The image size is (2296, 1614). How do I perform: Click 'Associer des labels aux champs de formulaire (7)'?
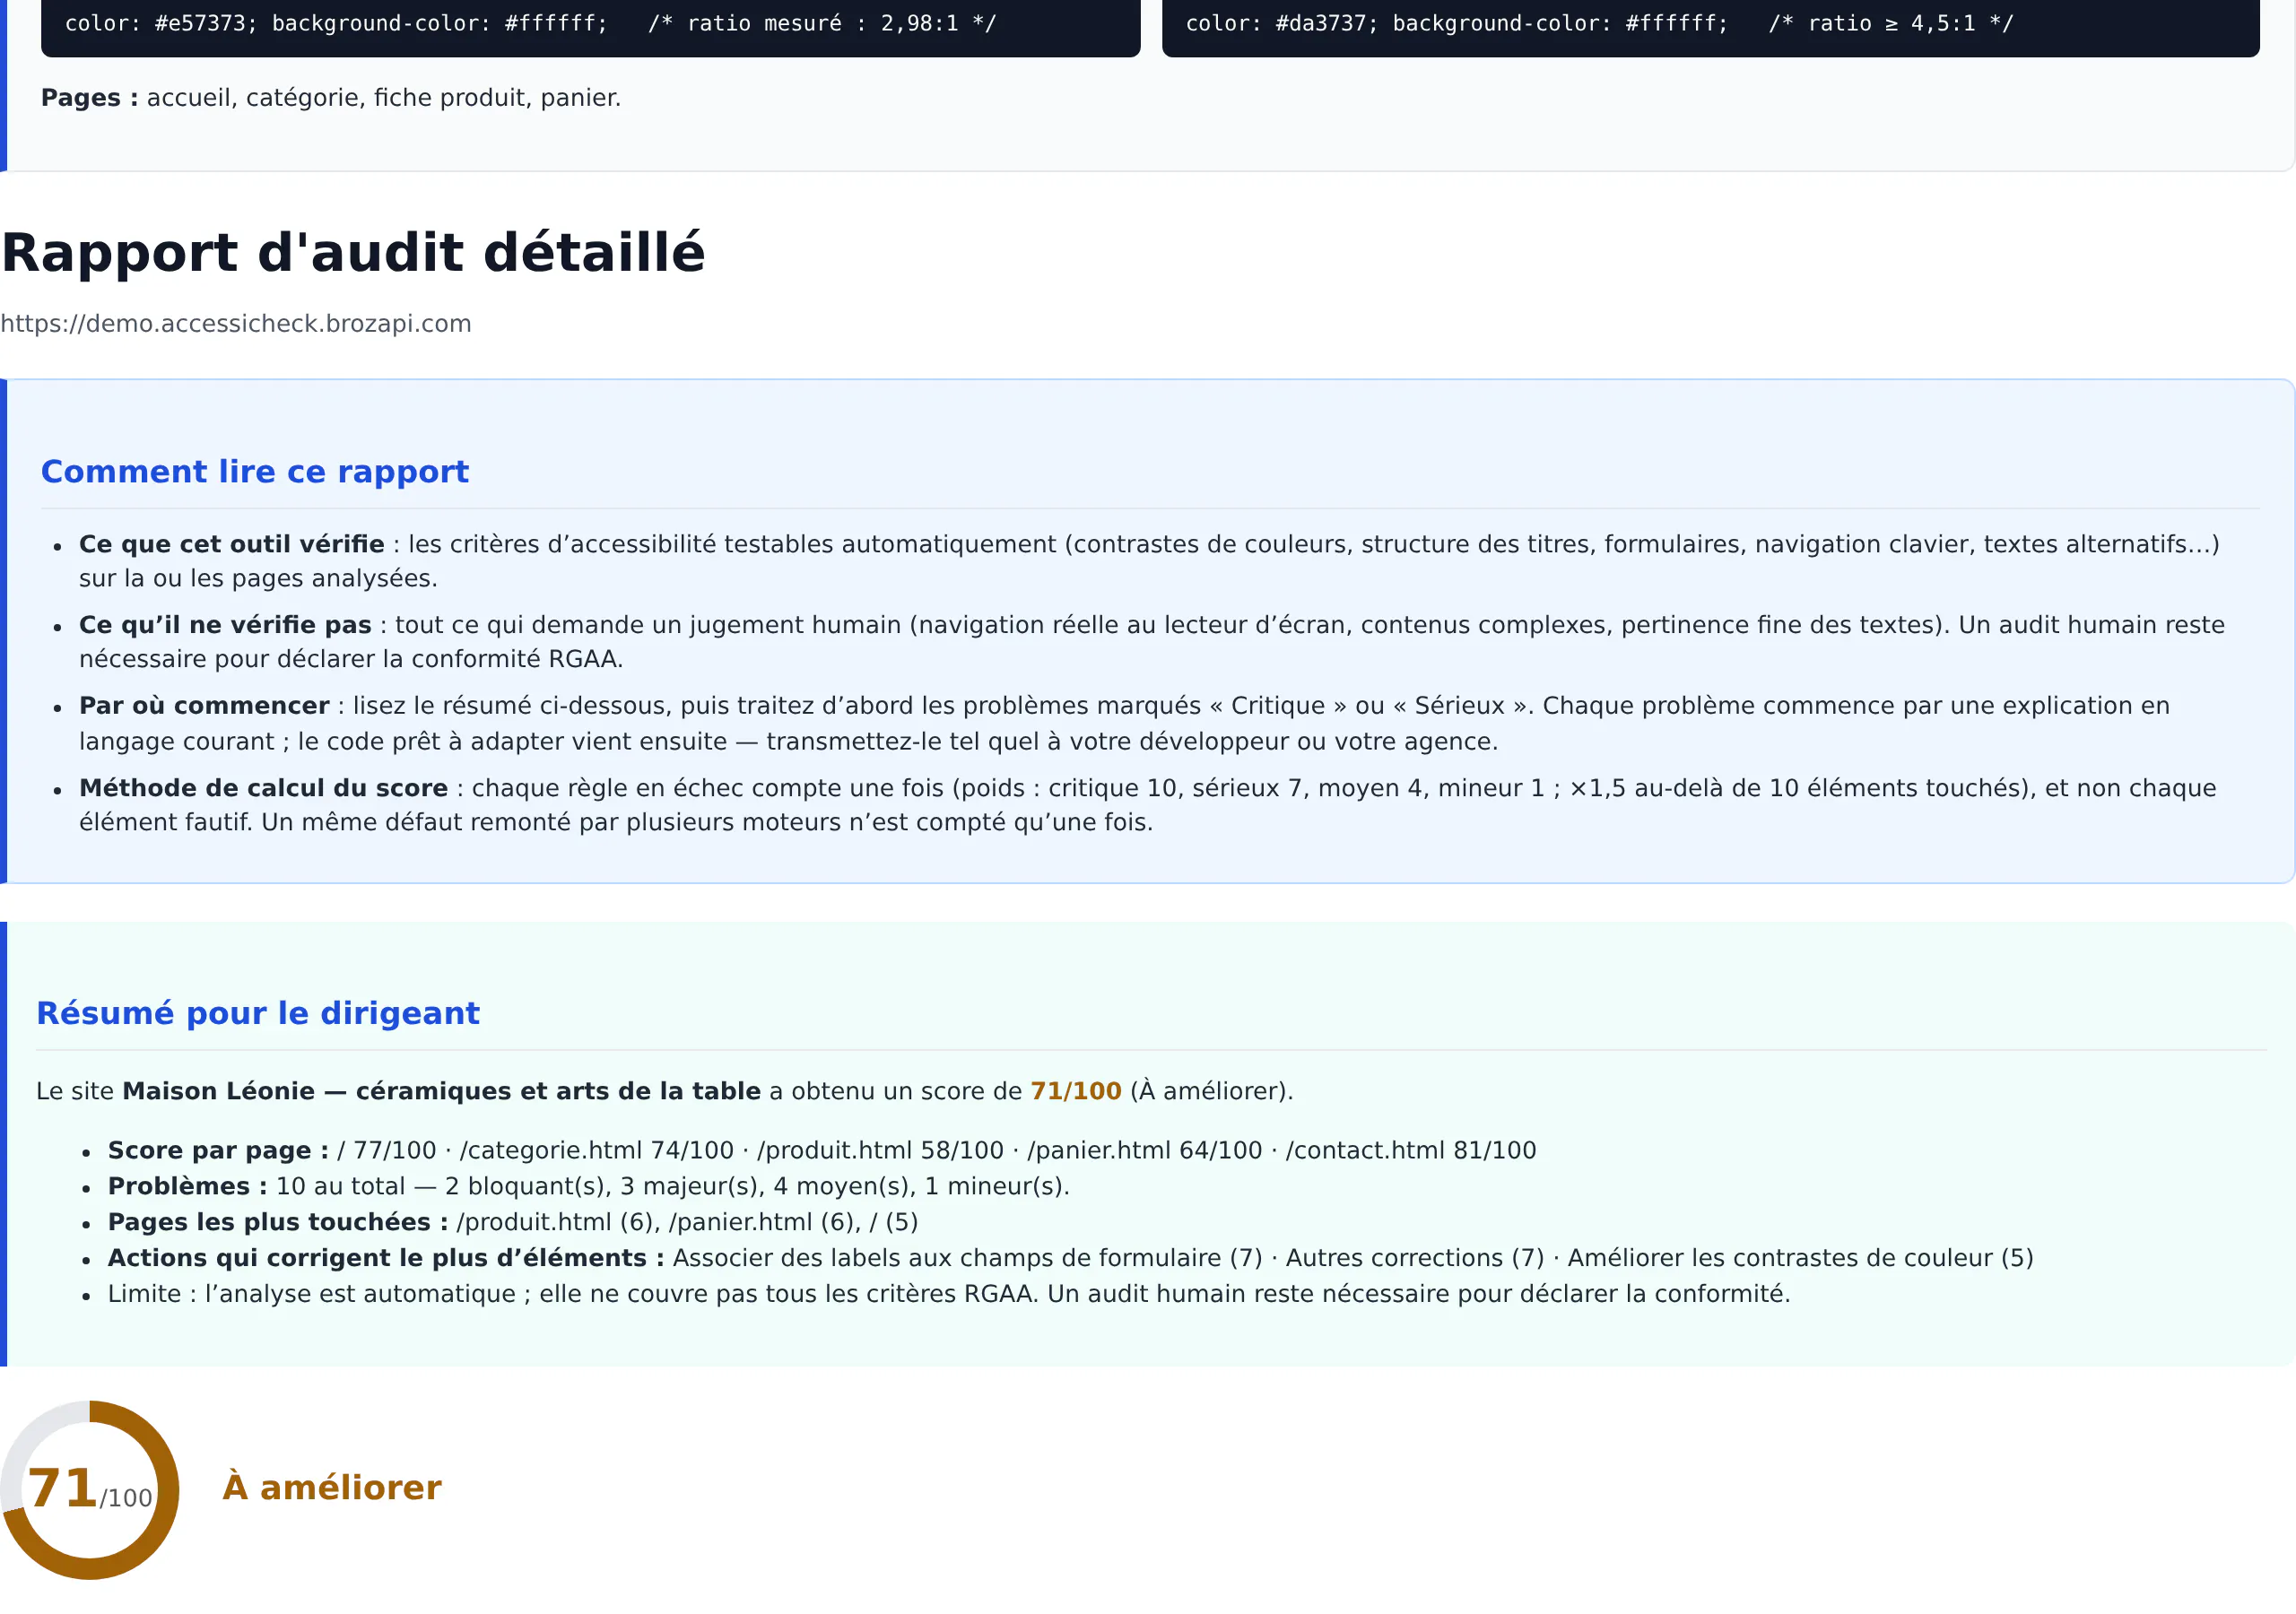point(967,1258)
